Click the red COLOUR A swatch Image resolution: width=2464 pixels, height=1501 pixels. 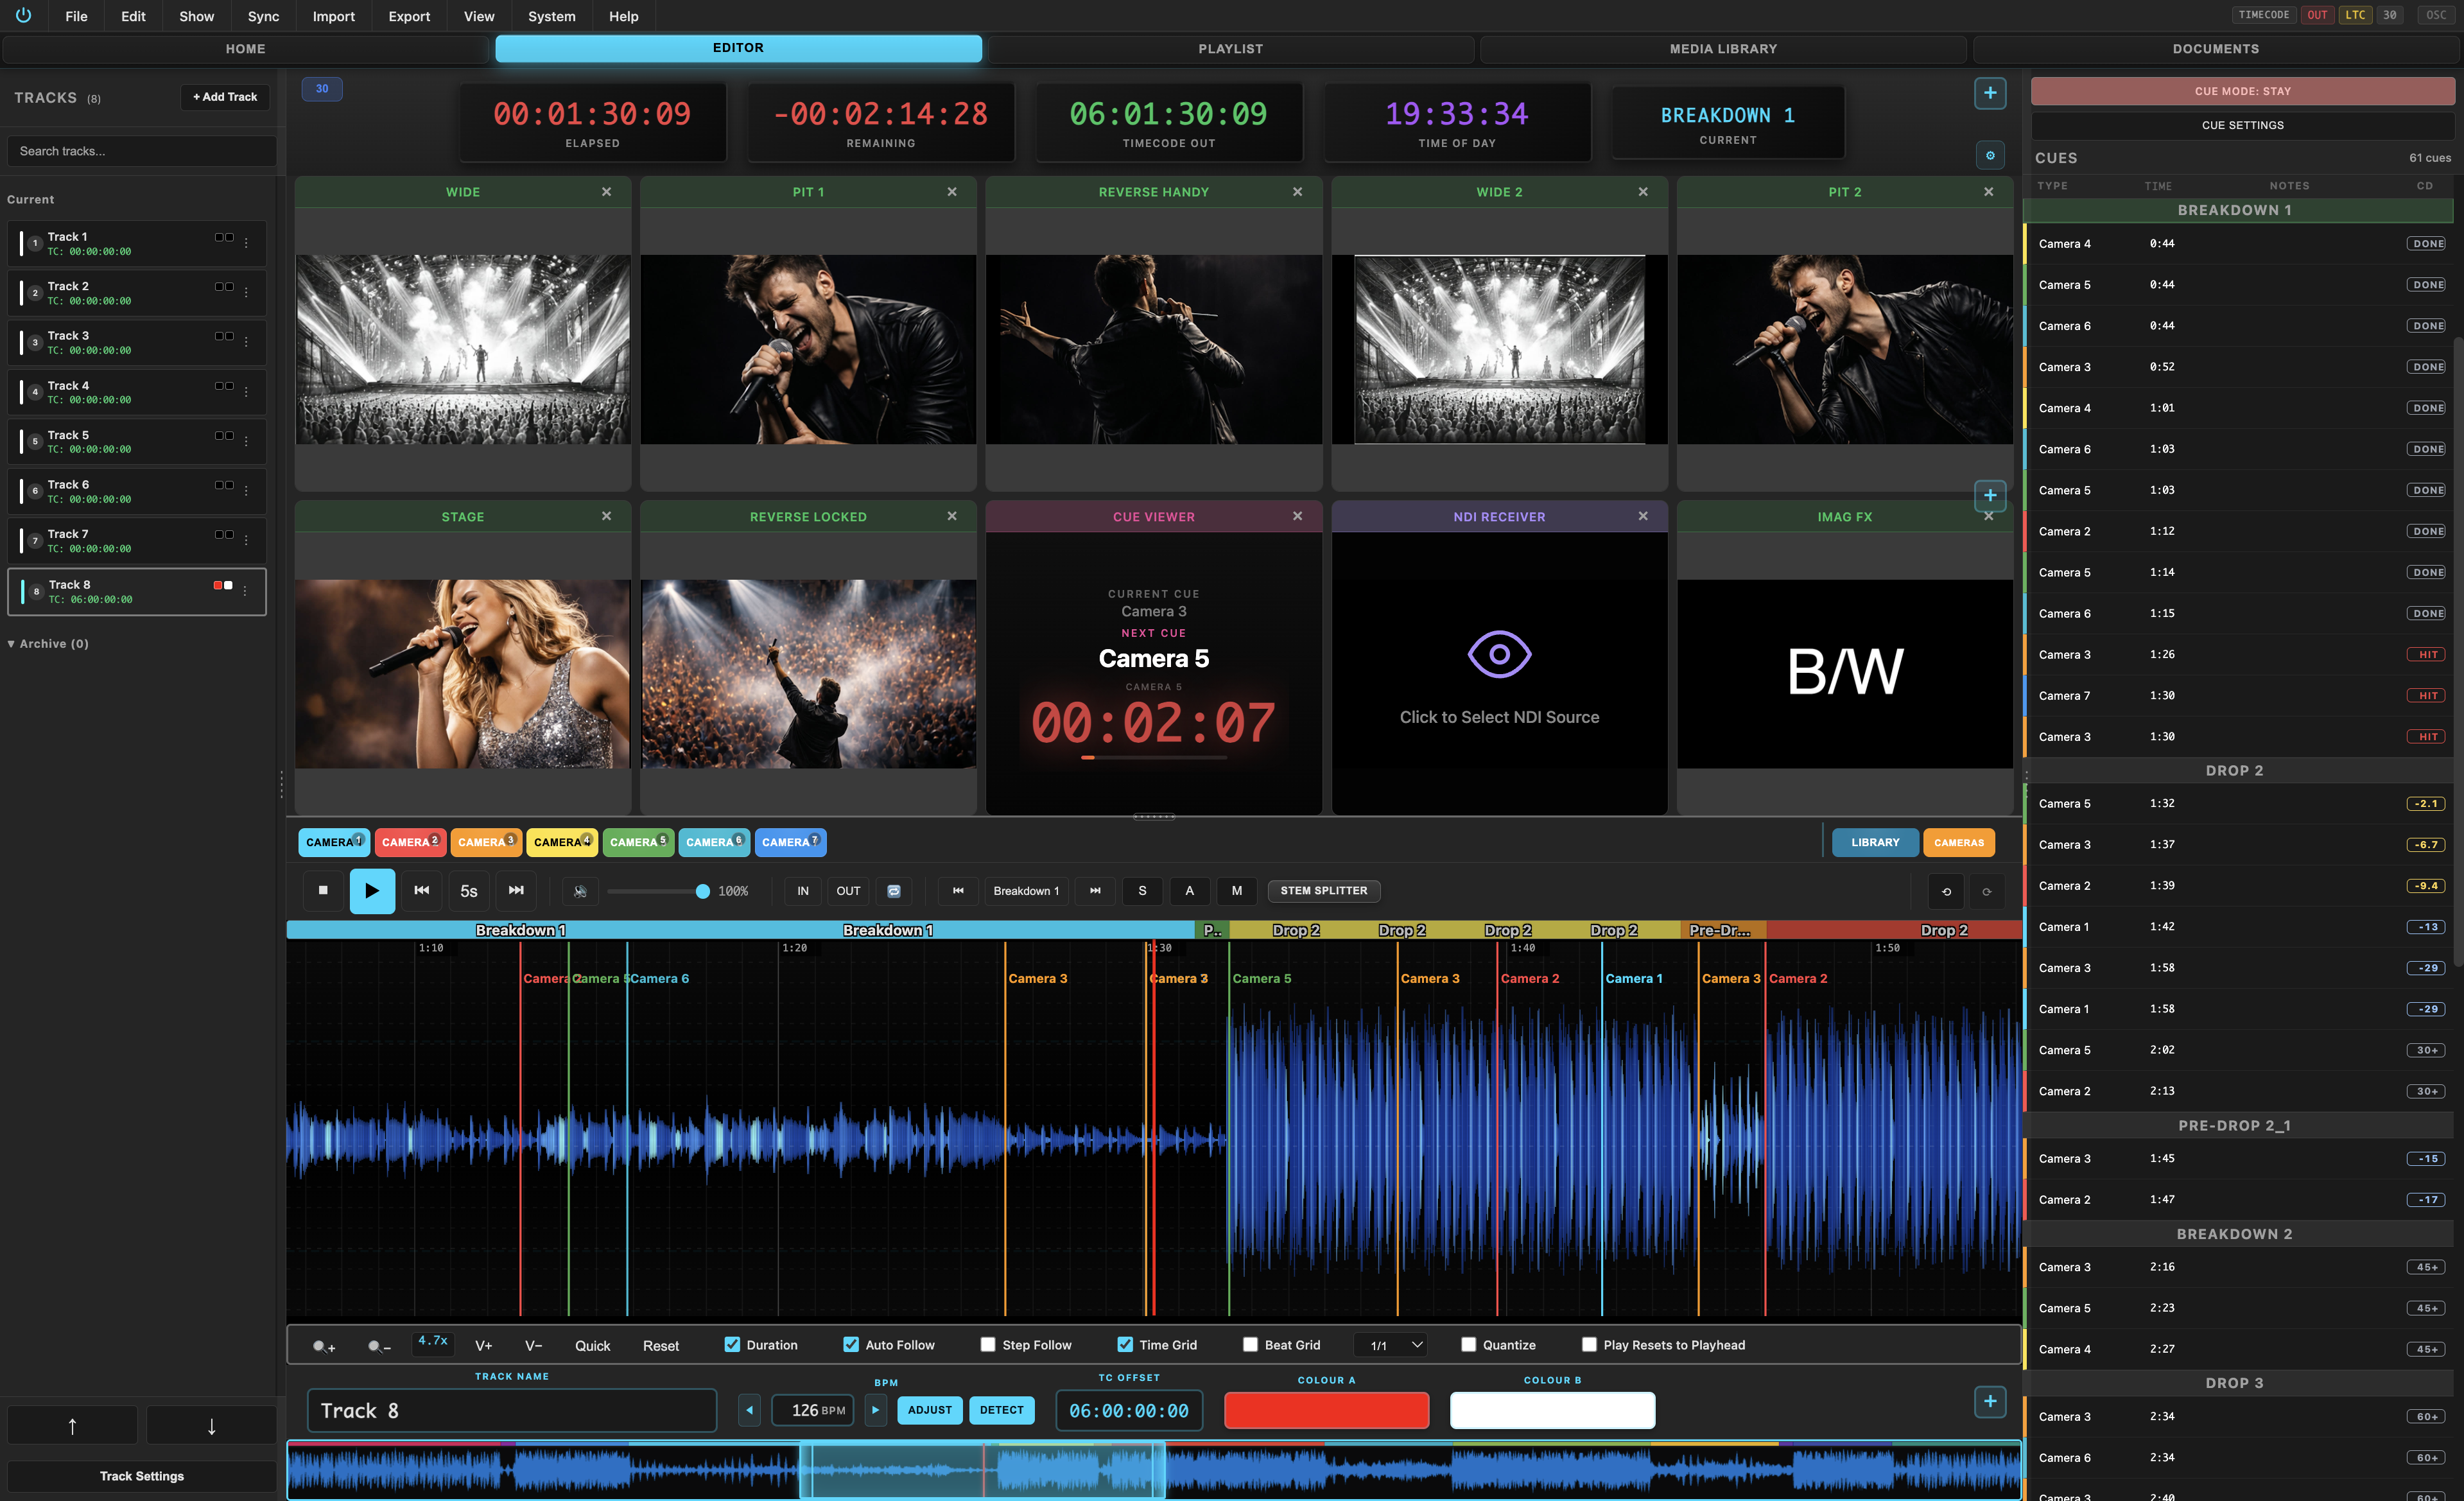click(1326, 1410)
